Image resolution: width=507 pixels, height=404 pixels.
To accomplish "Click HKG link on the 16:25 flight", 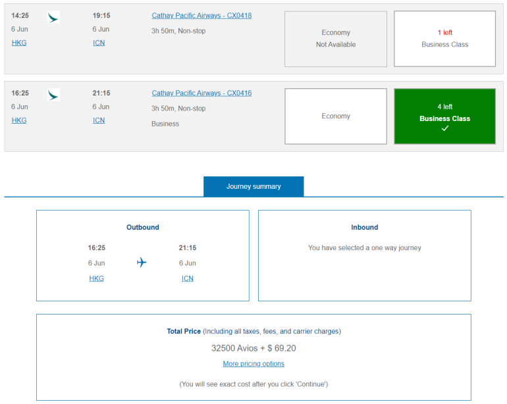I will coord(19,120).
